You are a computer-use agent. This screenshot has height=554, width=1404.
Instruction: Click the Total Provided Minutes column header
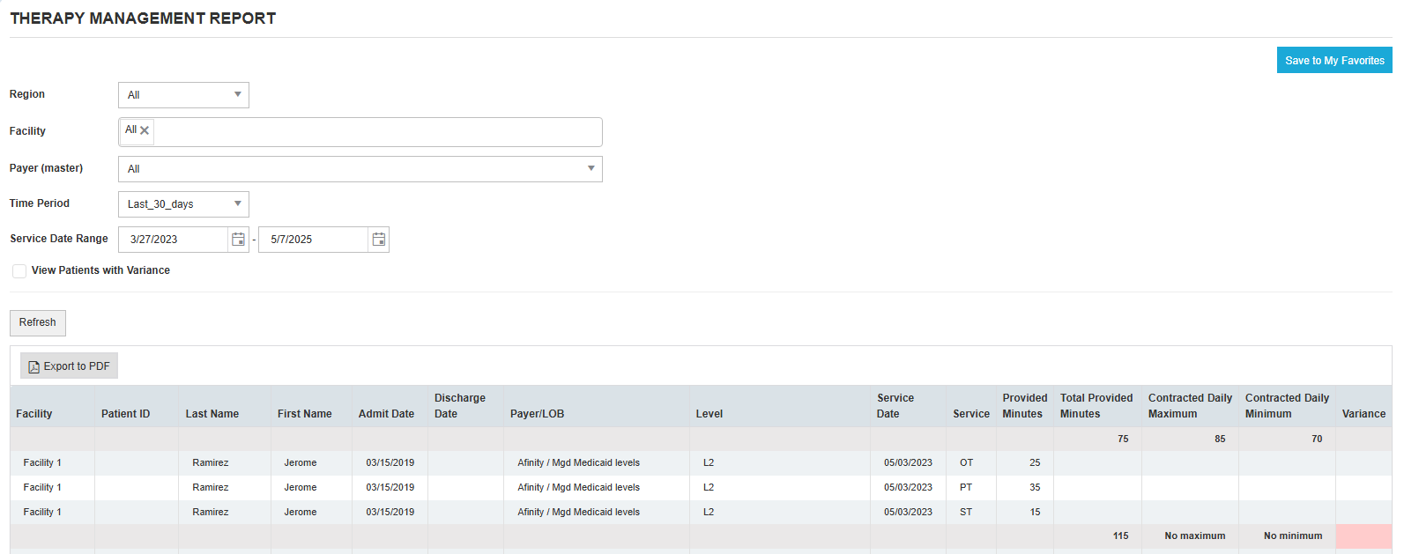point(1096,406)
